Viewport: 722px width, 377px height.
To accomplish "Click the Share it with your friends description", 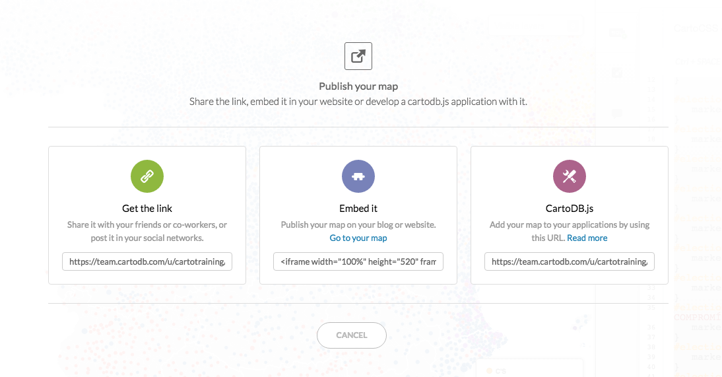I will [x=147, y=231].
